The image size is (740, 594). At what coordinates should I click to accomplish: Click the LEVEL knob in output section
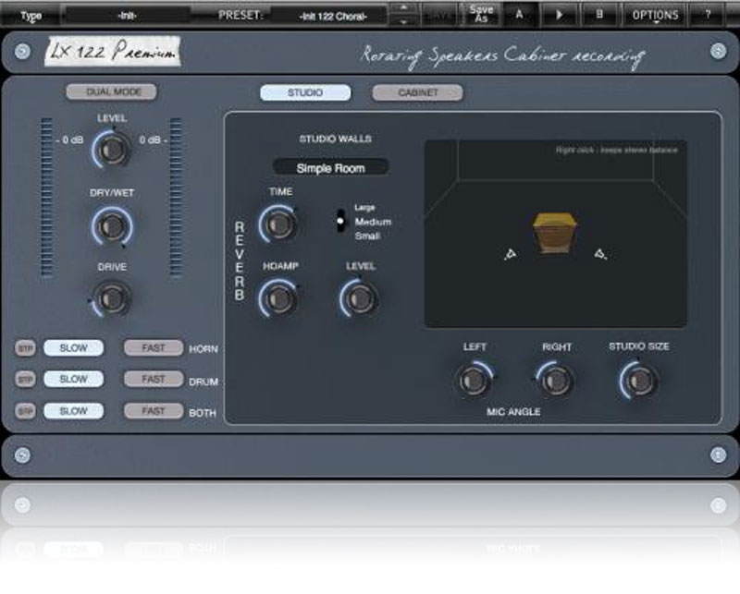pyautogui.click(x=111, y=148)
